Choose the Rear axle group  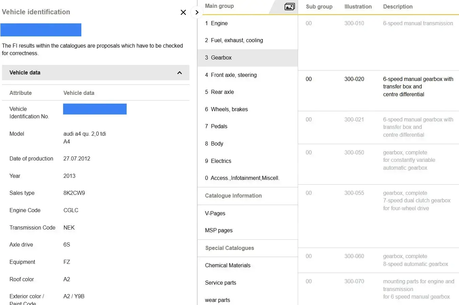point(247,92)
